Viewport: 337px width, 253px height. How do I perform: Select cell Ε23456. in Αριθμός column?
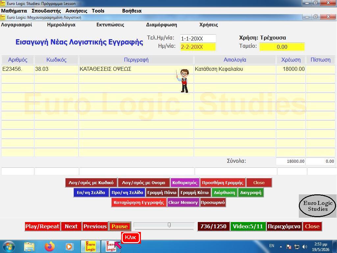[x=18, y=69]
